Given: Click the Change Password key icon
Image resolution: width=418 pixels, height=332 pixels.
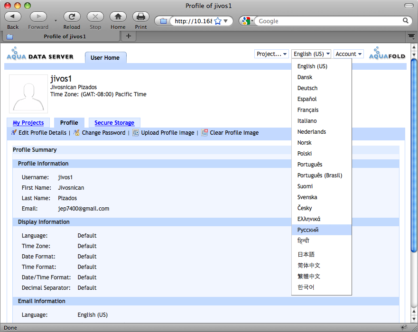Looking at the screenshot, I should (x=76, y=132).
